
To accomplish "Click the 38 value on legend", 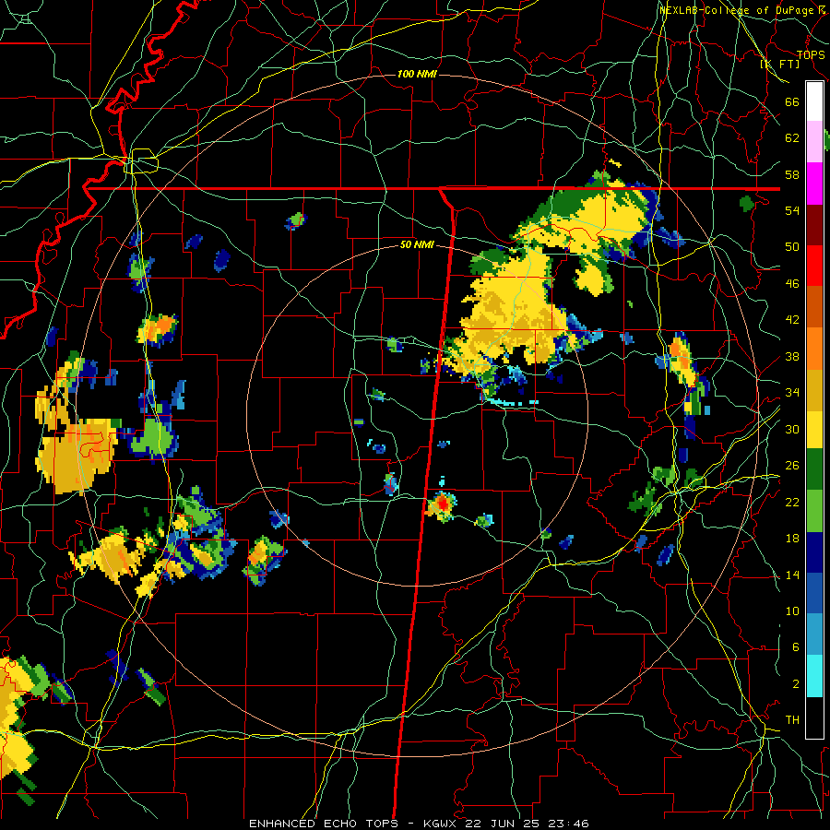I will pos(792,356).
